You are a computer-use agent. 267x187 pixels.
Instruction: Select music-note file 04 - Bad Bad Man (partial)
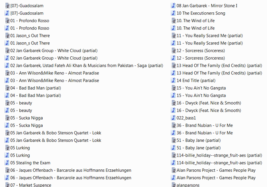[x=33, y=95]
